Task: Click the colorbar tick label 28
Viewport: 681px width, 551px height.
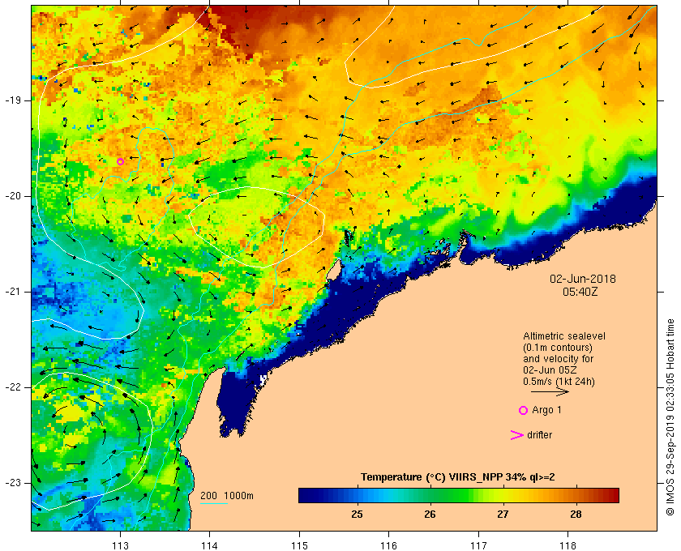Action: pos(576,515)
